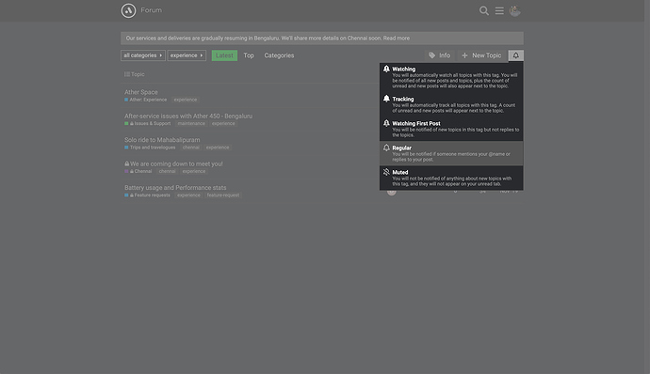Click the maintenance tag

coord(191,124)
